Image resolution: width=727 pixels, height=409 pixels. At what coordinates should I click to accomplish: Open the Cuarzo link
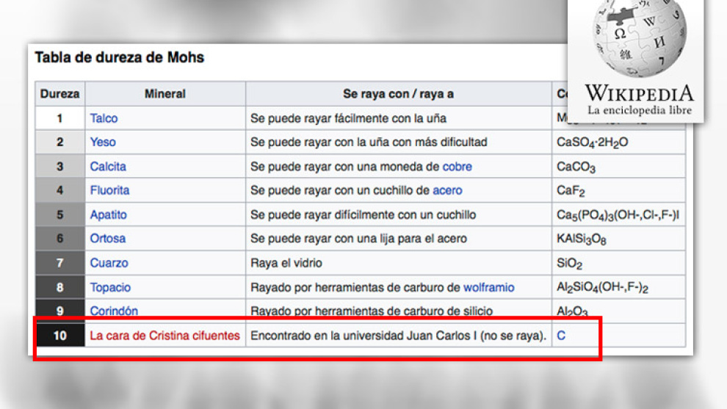(x=109, y=263)
